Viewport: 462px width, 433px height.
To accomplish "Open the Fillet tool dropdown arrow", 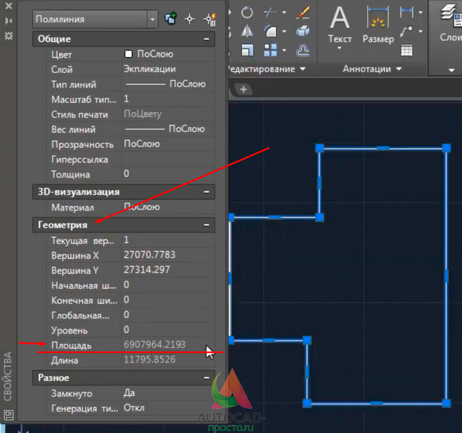I will pyautogui.click(x=284, y=31).
